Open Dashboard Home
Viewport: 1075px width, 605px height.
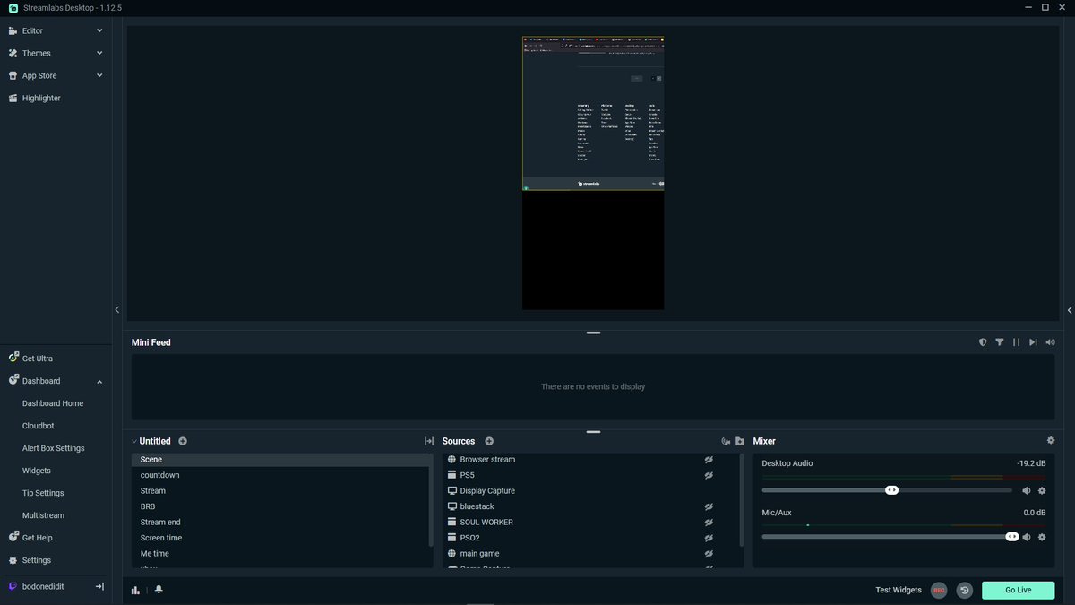pyautogui.click(x=53, y=403)
